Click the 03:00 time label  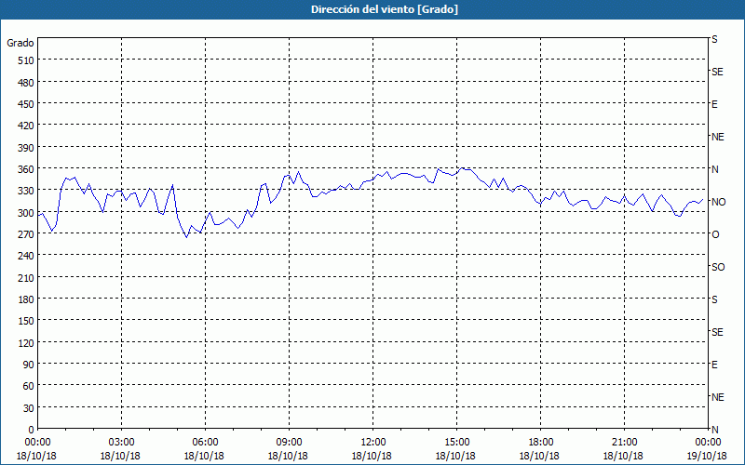[x=121, y=443]
